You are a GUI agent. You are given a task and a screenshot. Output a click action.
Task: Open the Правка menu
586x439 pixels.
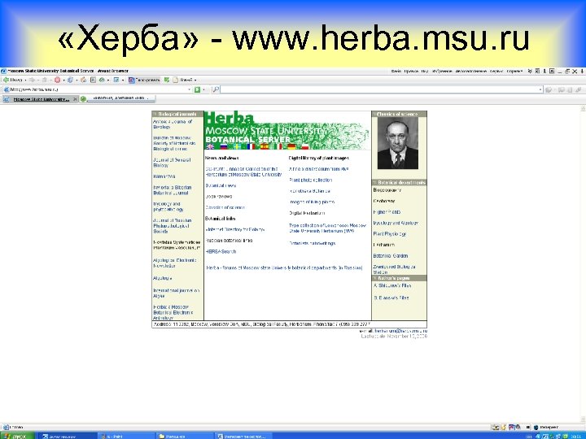411,71
